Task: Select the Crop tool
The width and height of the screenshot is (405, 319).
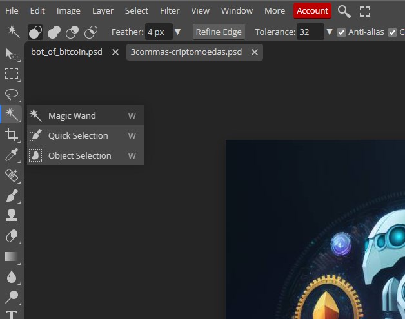Action: (12, 135)
